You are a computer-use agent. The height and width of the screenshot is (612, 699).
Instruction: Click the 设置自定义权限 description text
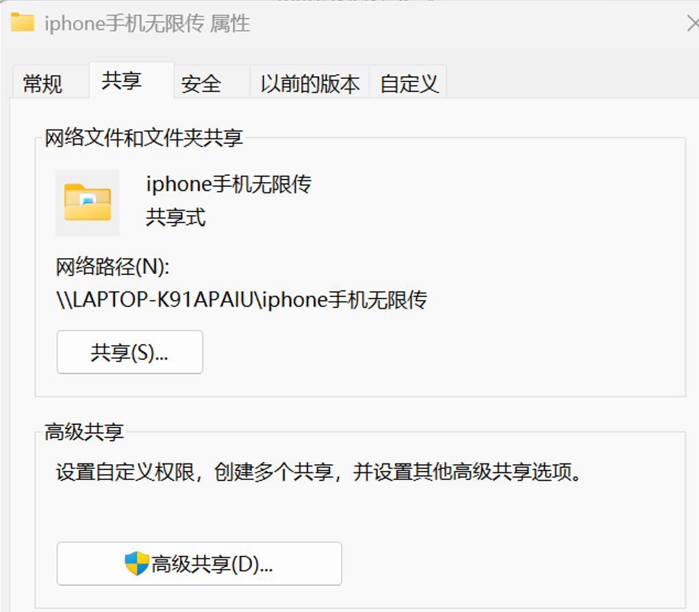pyautogui.click(x=319, y=472)
